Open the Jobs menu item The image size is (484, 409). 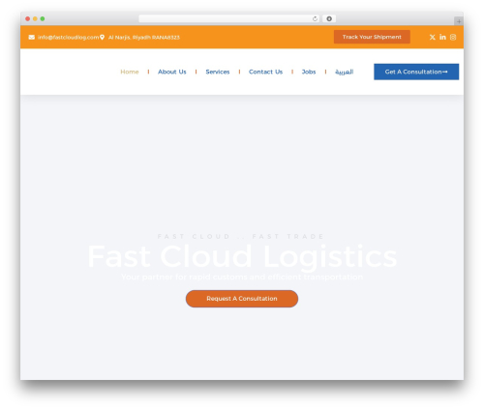309,72
